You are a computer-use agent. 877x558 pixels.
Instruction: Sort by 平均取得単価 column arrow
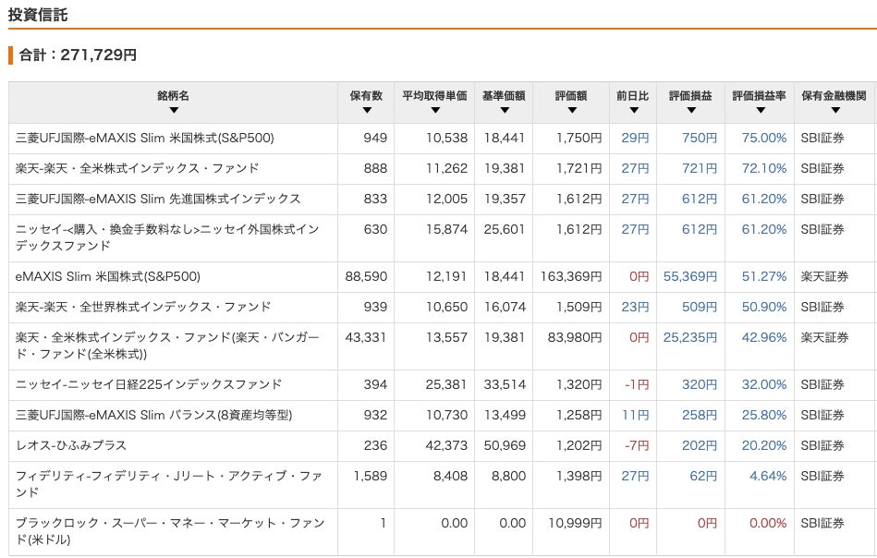pyautogui.click(x=435, y=110)
